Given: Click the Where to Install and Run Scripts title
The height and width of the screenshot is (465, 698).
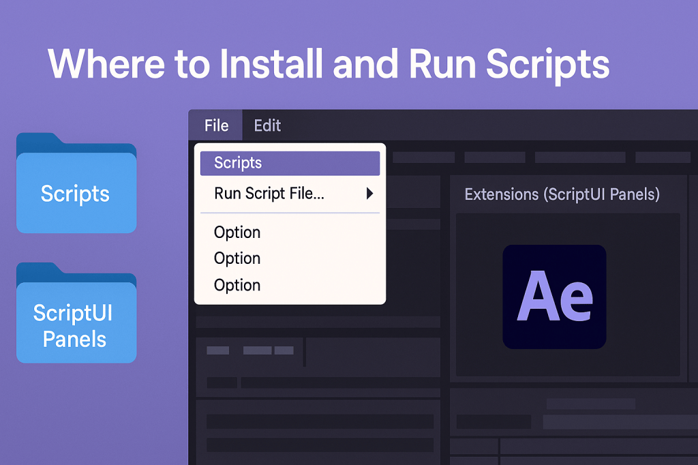Looking at the screenshot, I should click(x=329, y=65).
